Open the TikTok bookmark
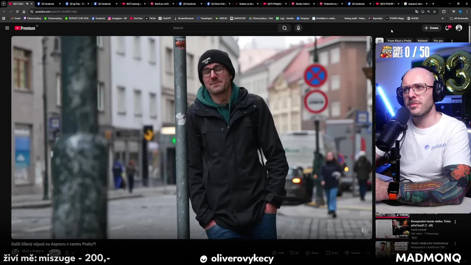The height and width of the screenshot is (265, 471). (150, 18)
